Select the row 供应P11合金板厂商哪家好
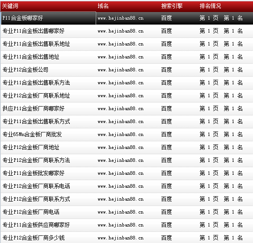Image resolution: width=253 pixels, height=243 pixels. pyautogui.click(x=127, y=109)
